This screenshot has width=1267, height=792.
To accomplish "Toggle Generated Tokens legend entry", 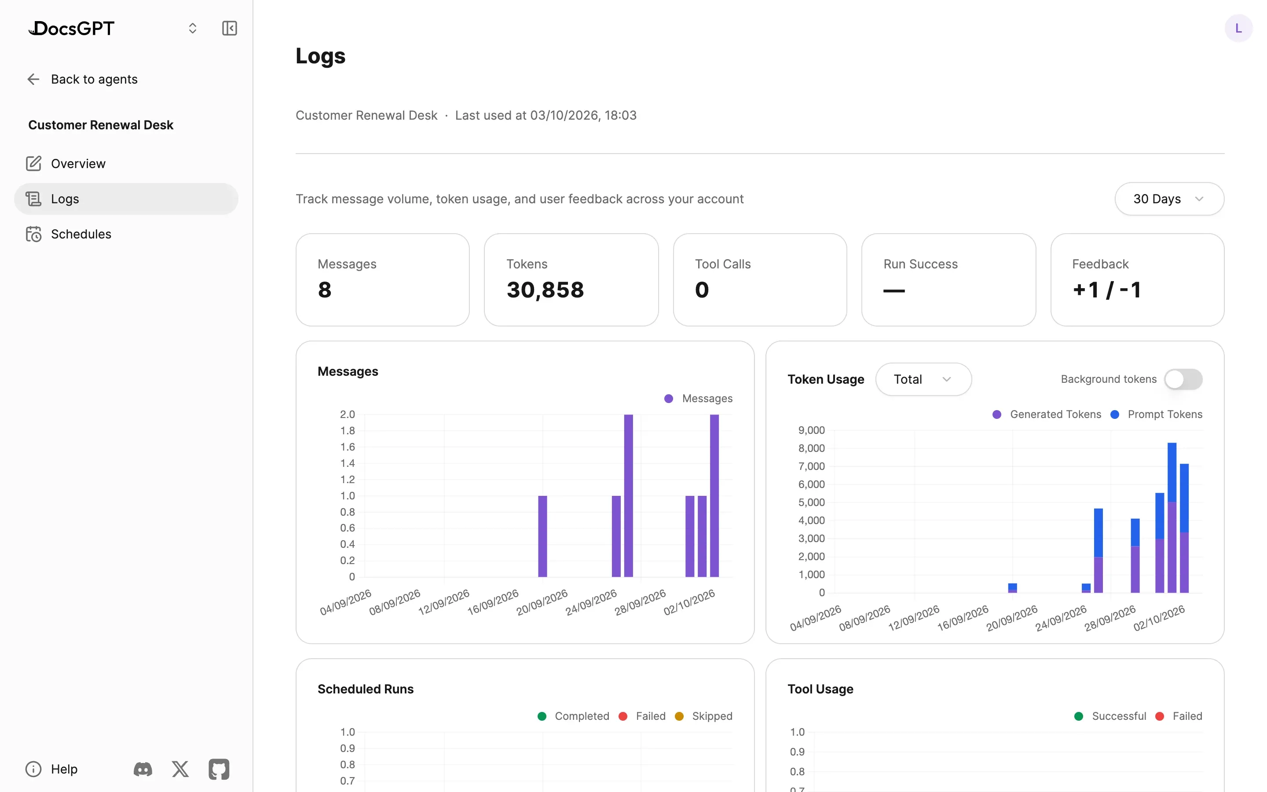I will pyautogui.click(x=1047, y=414).
